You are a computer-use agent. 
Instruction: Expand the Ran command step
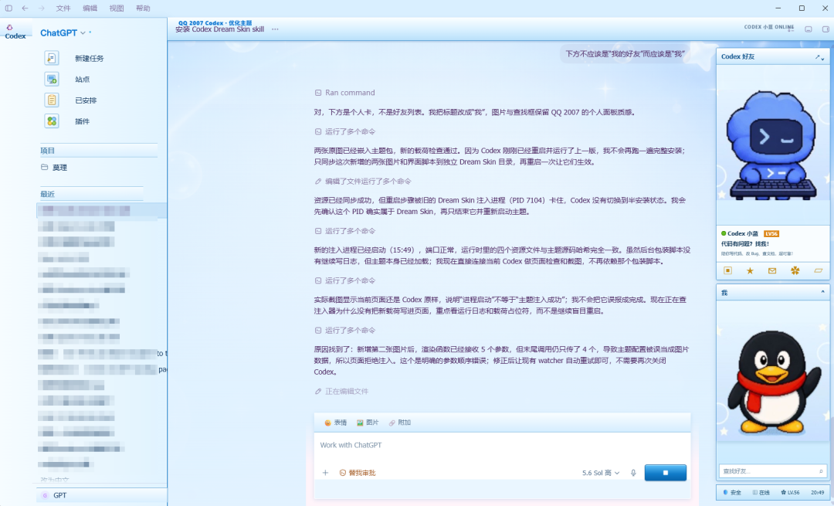click(344, 93)
